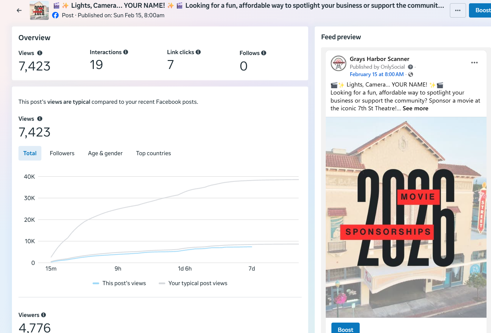491x333 pixels.
Task: Click the February 15 at 8:00 AM timestamp
Action: tap(377, 74)
